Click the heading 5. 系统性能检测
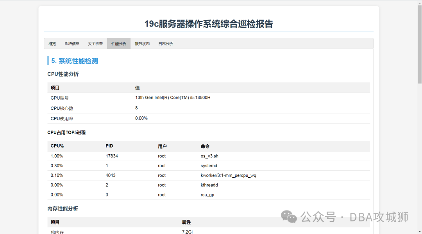422x234 pixels. (75, 61)
